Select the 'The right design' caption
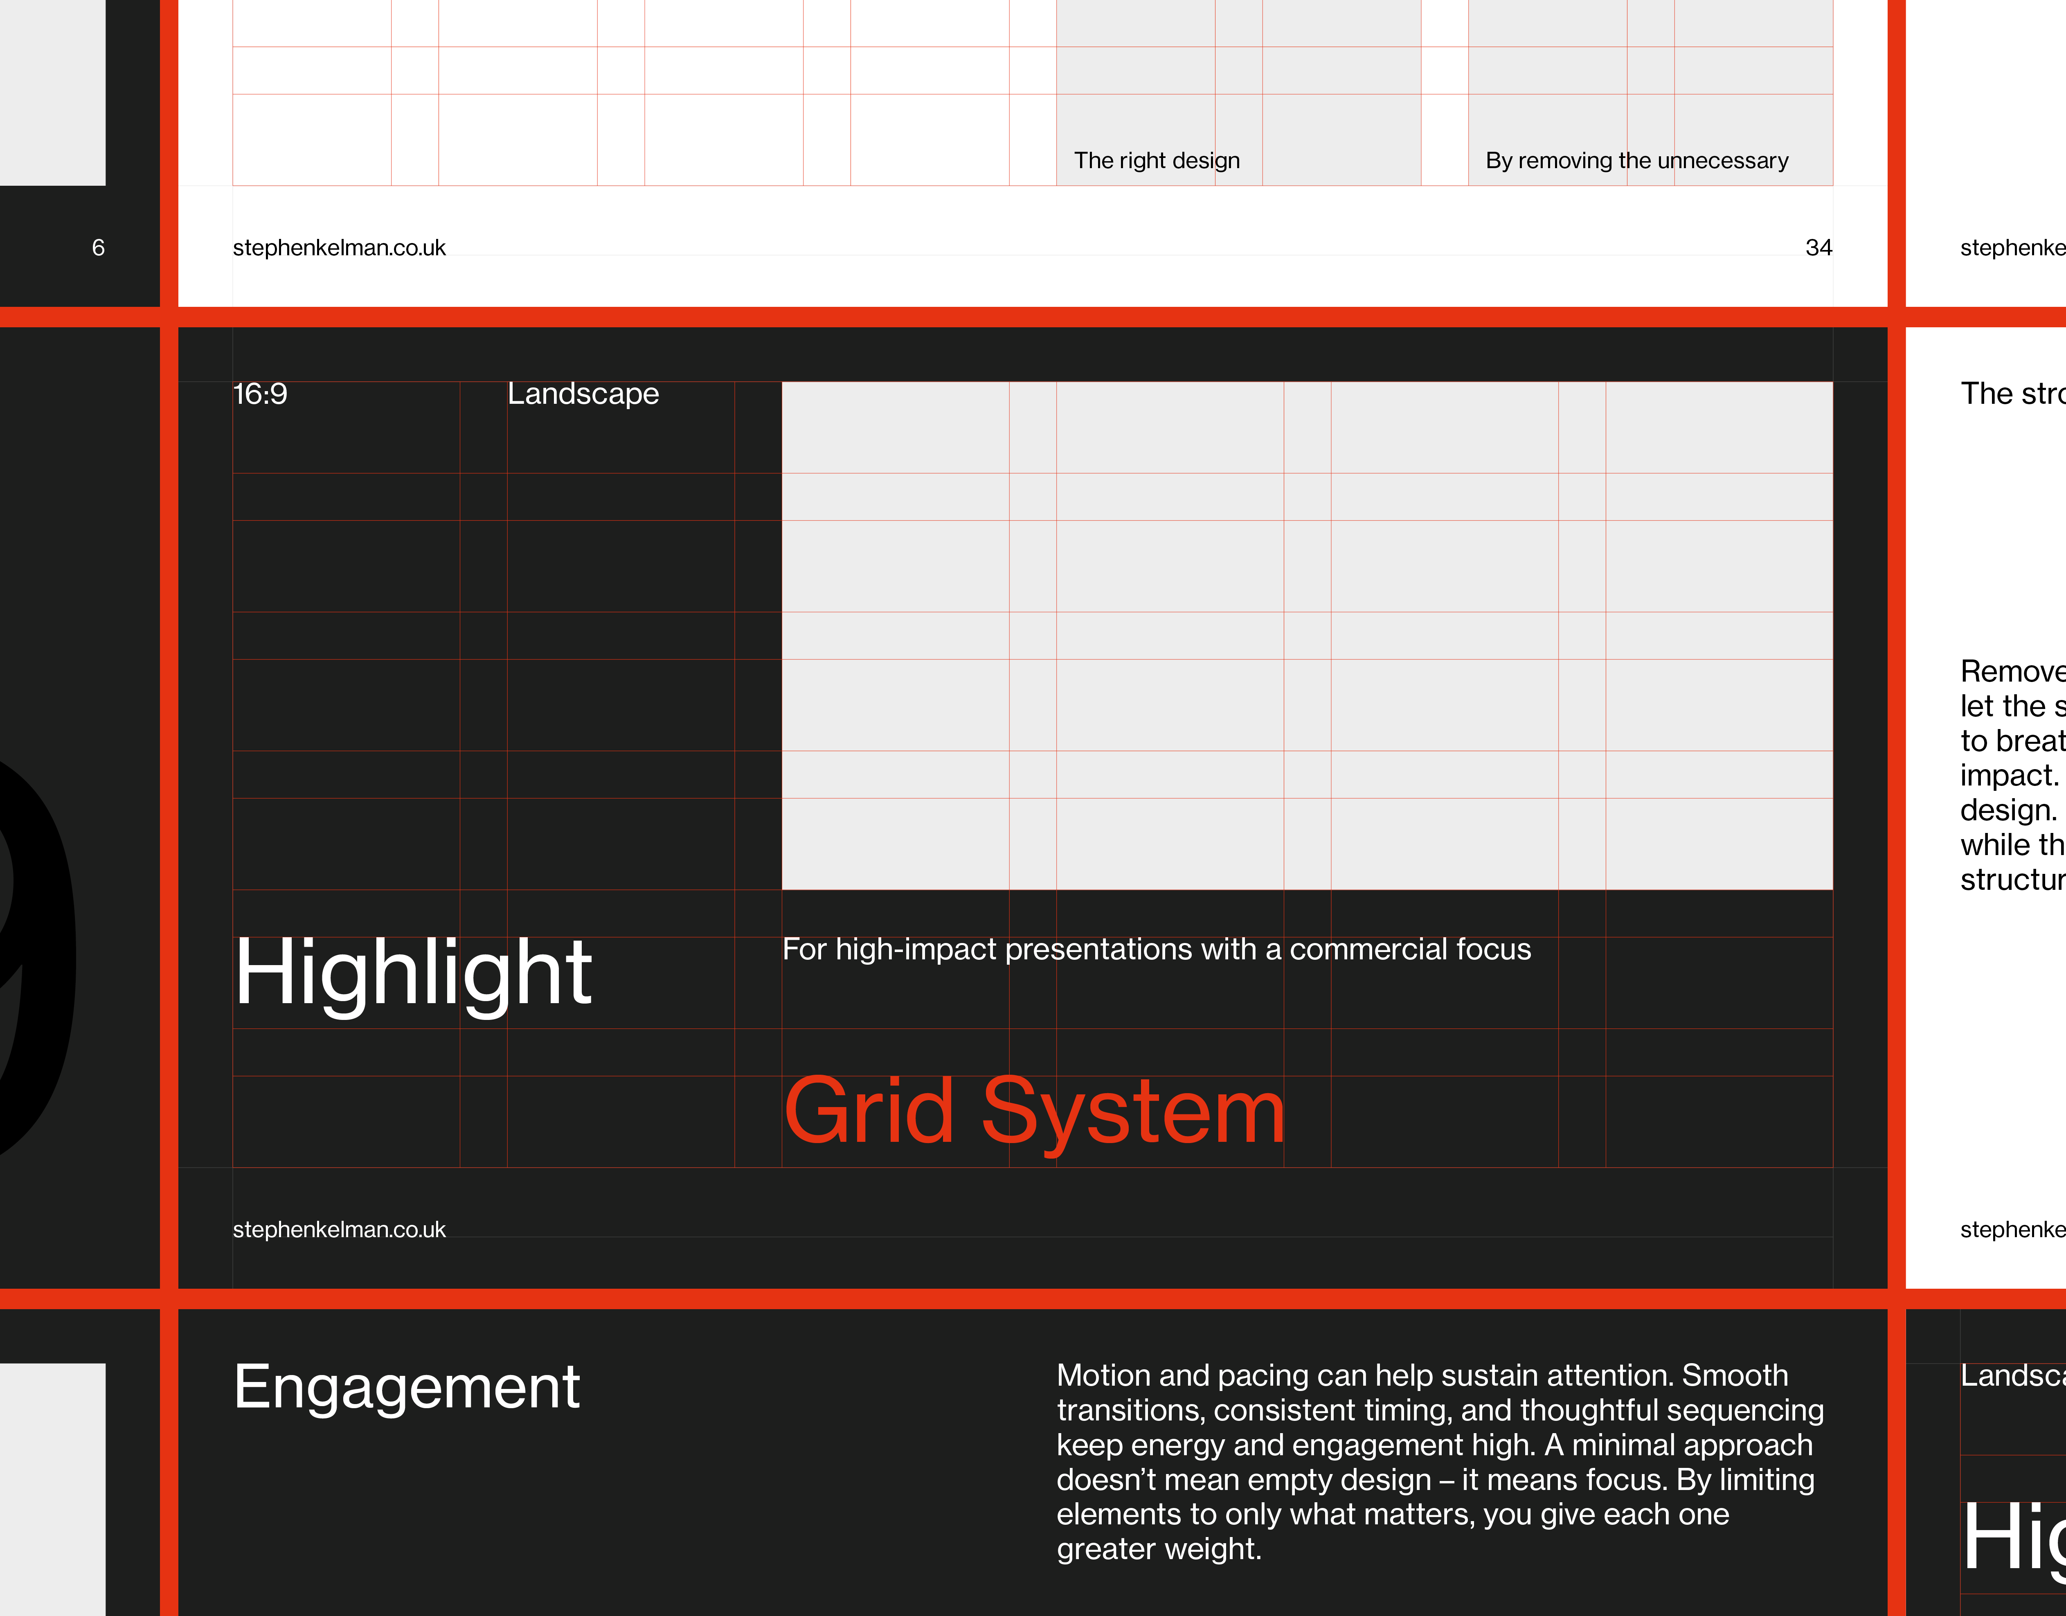Screen dimensions: 2066x1616 1156,161
